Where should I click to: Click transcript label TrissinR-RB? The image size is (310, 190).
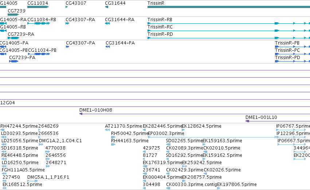[x=160, y=20]
